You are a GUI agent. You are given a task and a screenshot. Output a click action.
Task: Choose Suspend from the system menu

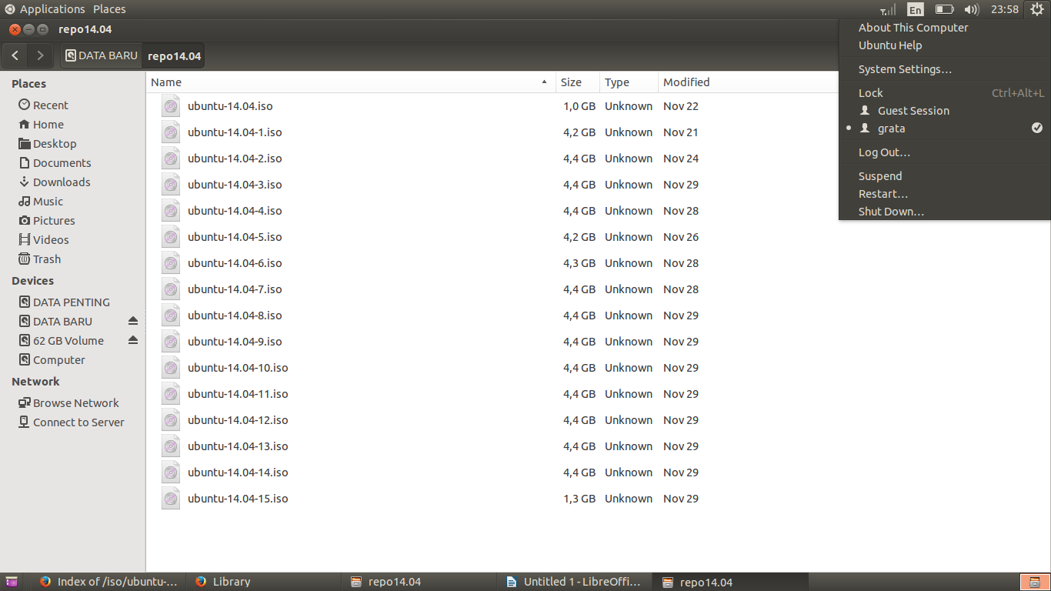coord(945,176)
